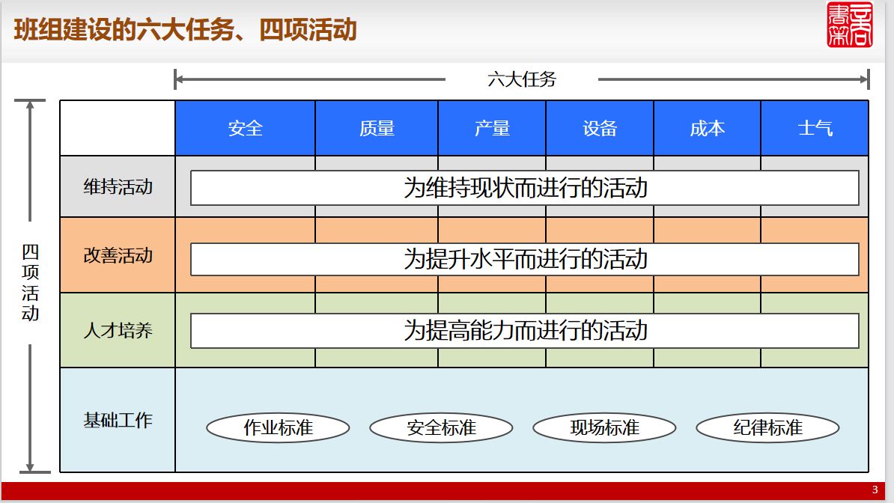Click the vertical 四项活动 label
Image resolution: width=894 pixels, height=503 pixels.
click(30, 282)
